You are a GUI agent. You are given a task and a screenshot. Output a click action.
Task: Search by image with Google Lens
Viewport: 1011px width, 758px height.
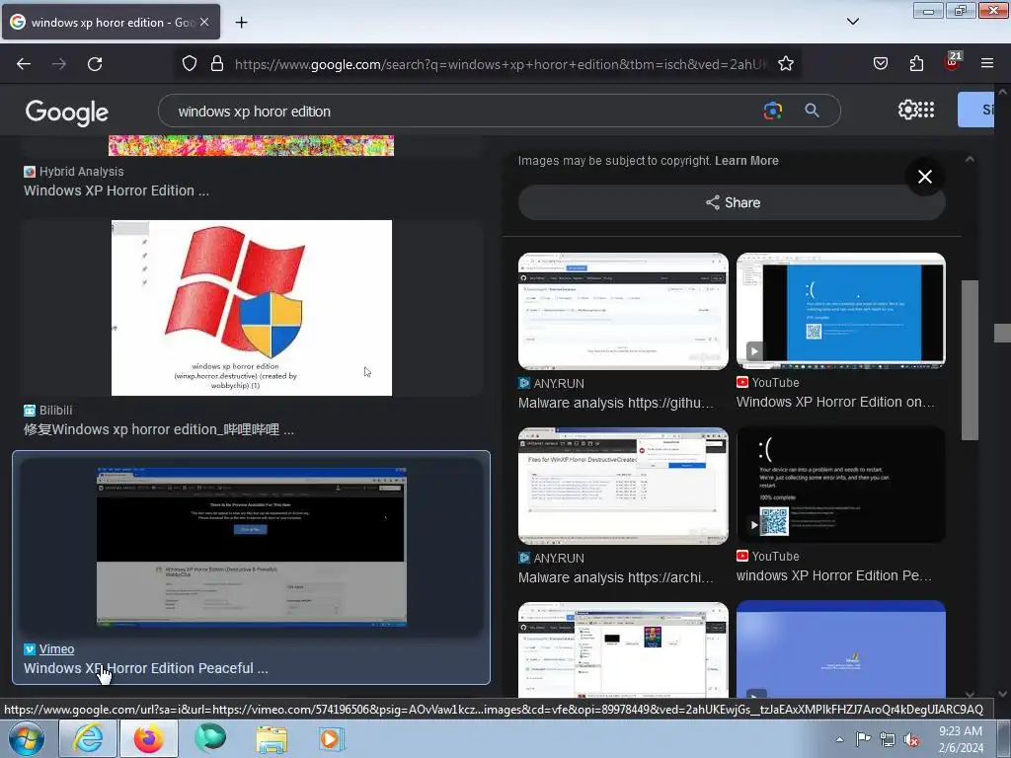pyautogui.click(x=772, y=111)
